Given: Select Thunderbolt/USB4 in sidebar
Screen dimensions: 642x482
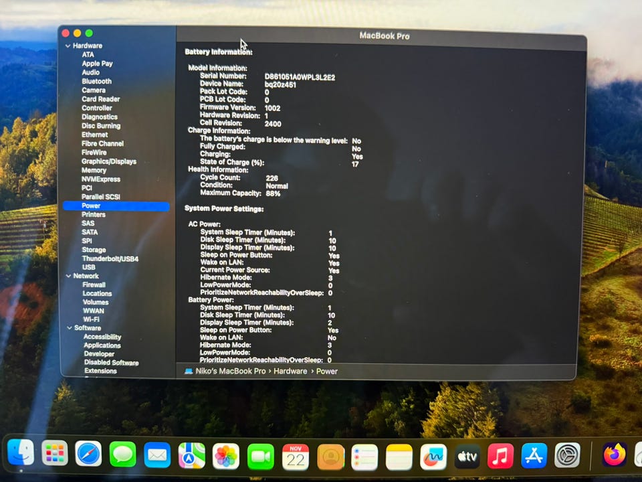Looking at the screenshot, I should pos(110,258).
